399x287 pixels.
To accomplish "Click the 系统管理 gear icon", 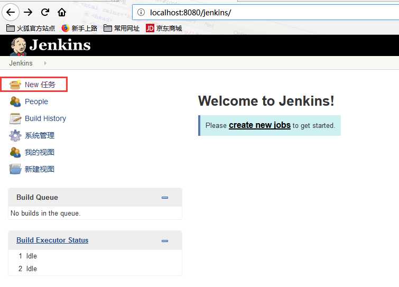I will [15, 136].
